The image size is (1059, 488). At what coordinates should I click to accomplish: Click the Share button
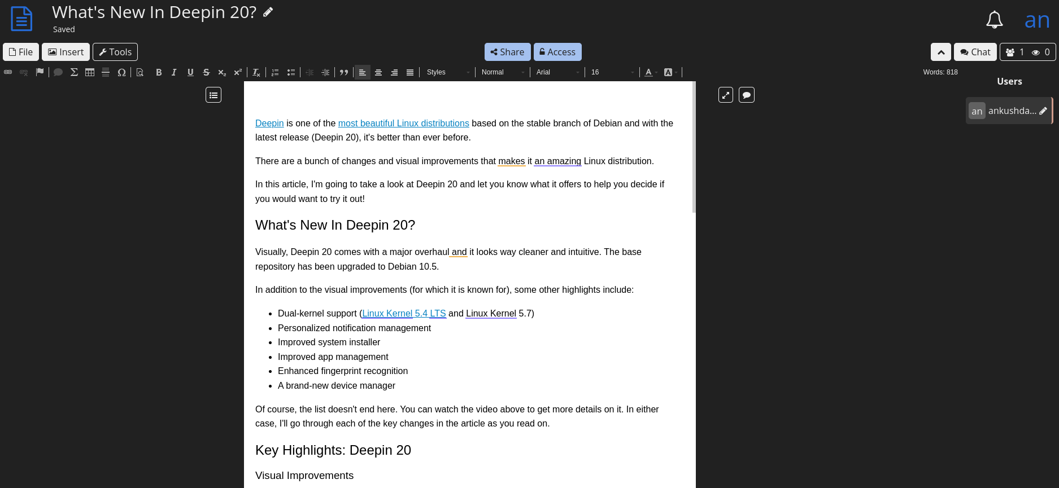coord(507,52)
